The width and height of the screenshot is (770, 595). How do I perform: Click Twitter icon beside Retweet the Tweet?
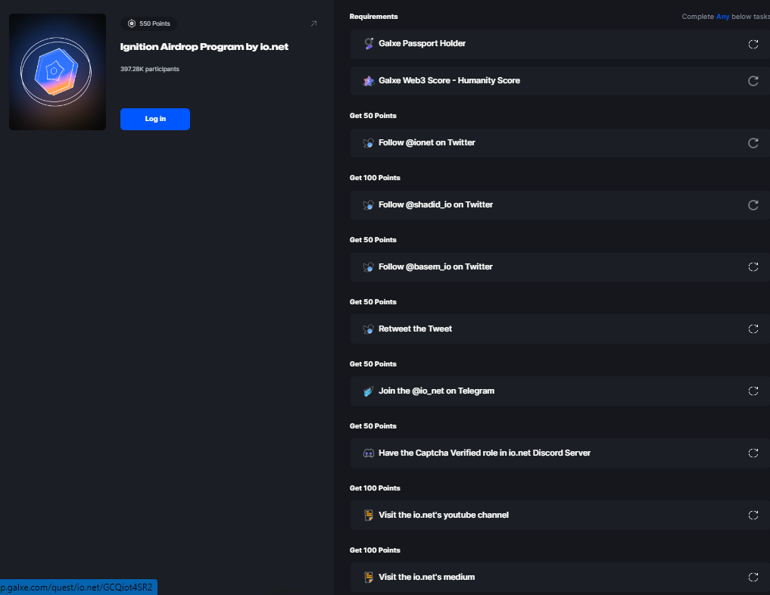tap(368, 329)
